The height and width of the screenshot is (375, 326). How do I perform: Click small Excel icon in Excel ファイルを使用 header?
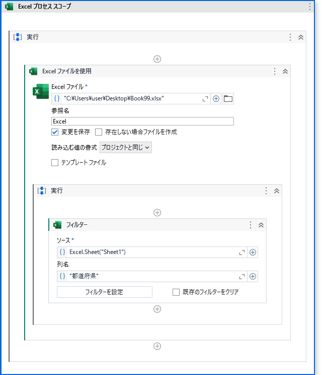tap(33, 71)
